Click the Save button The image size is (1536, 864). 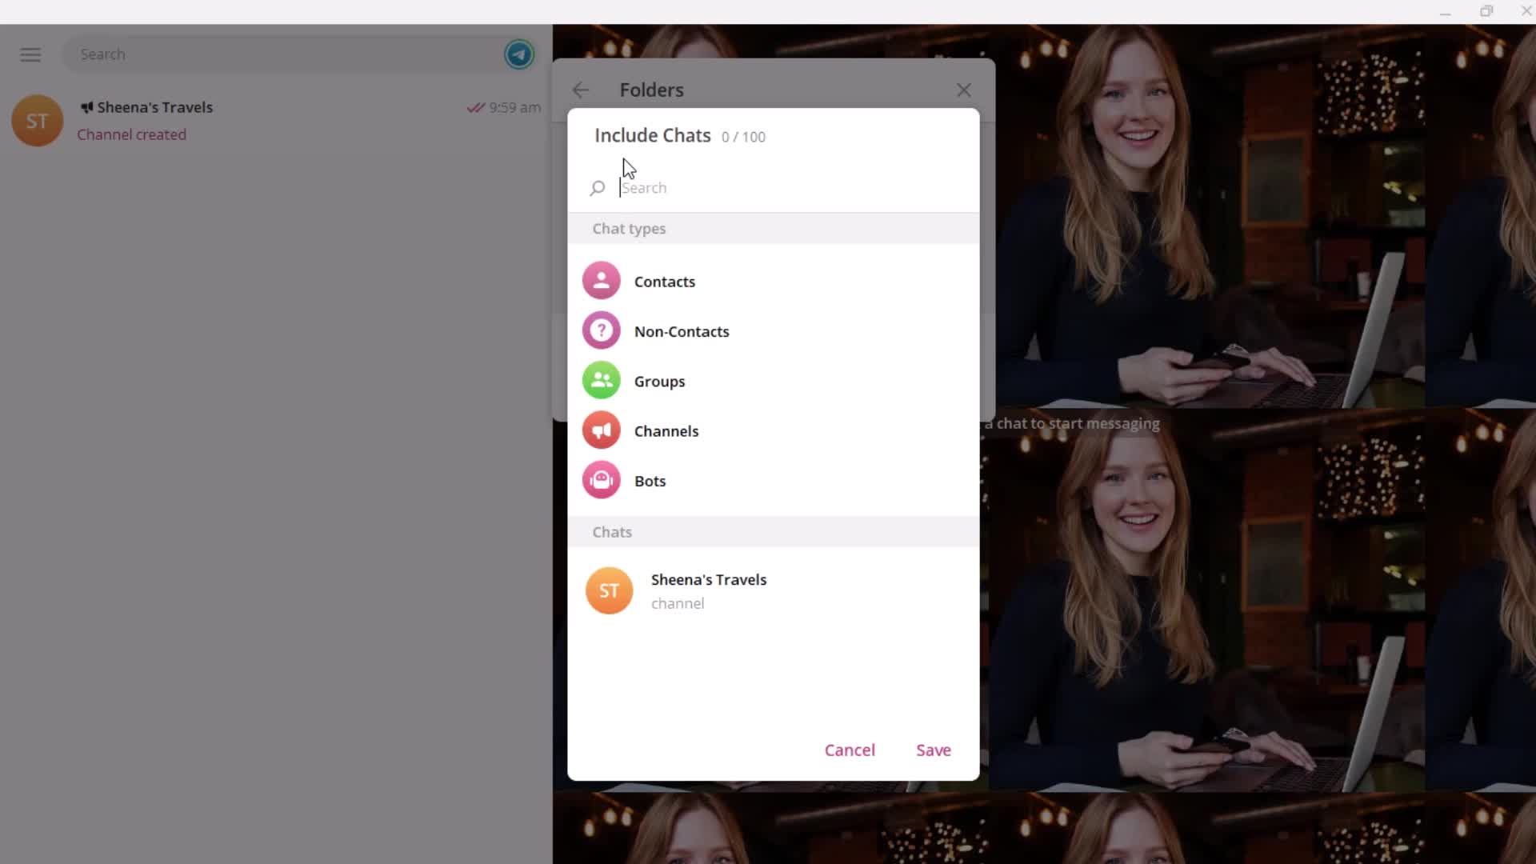tap(933, 750)
